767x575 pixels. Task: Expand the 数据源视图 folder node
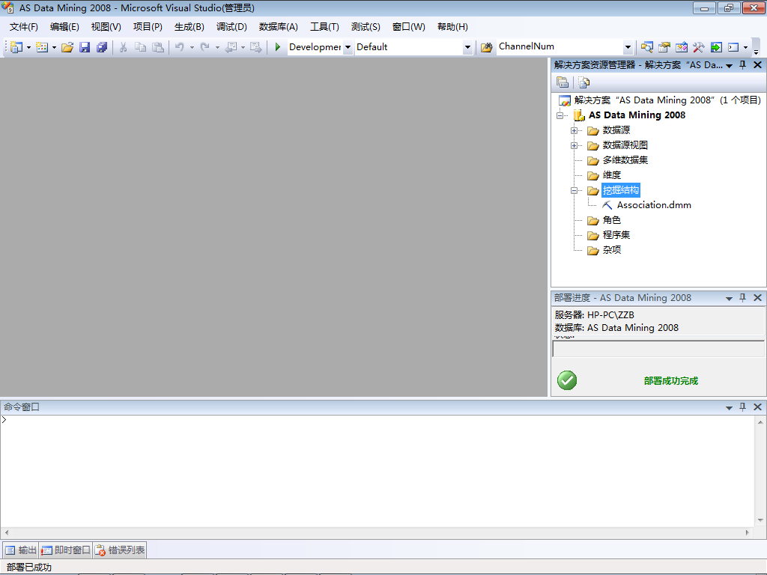[x=575, y=146]
